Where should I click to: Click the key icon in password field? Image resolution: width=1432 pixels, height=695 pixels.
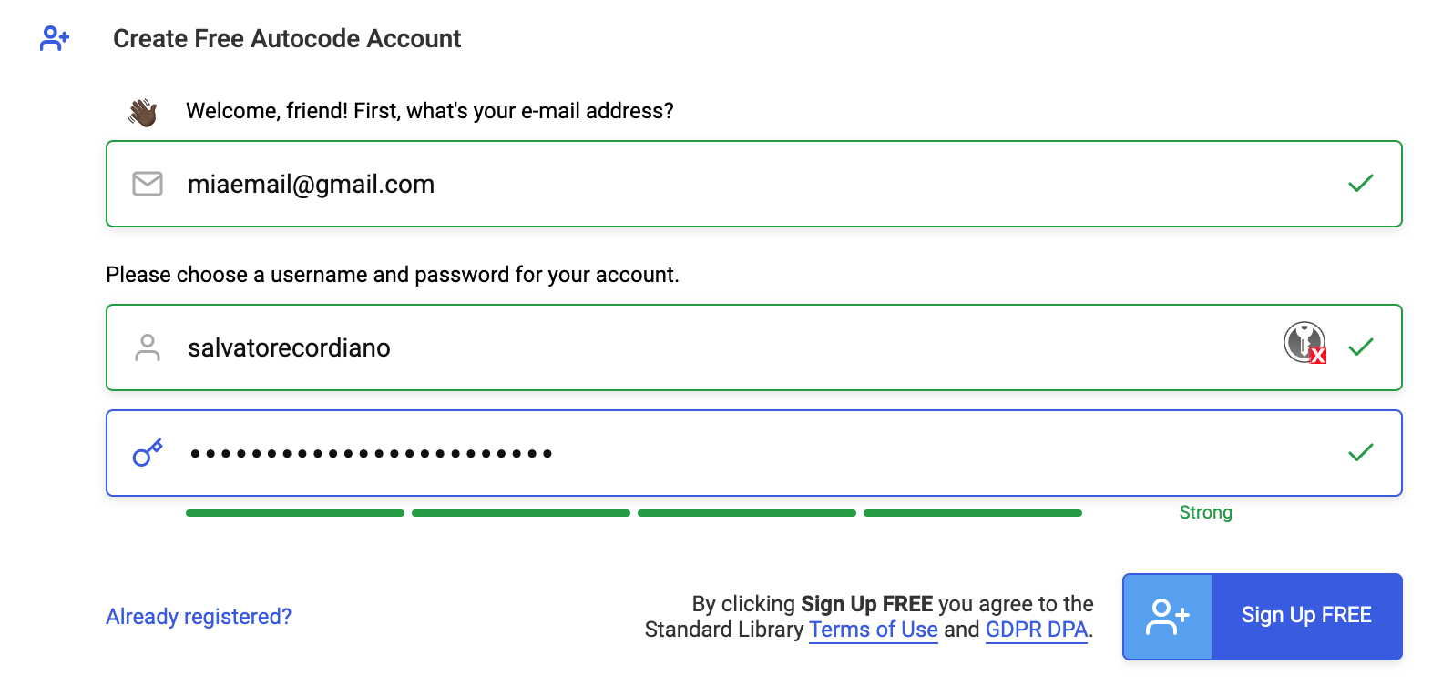148,452
